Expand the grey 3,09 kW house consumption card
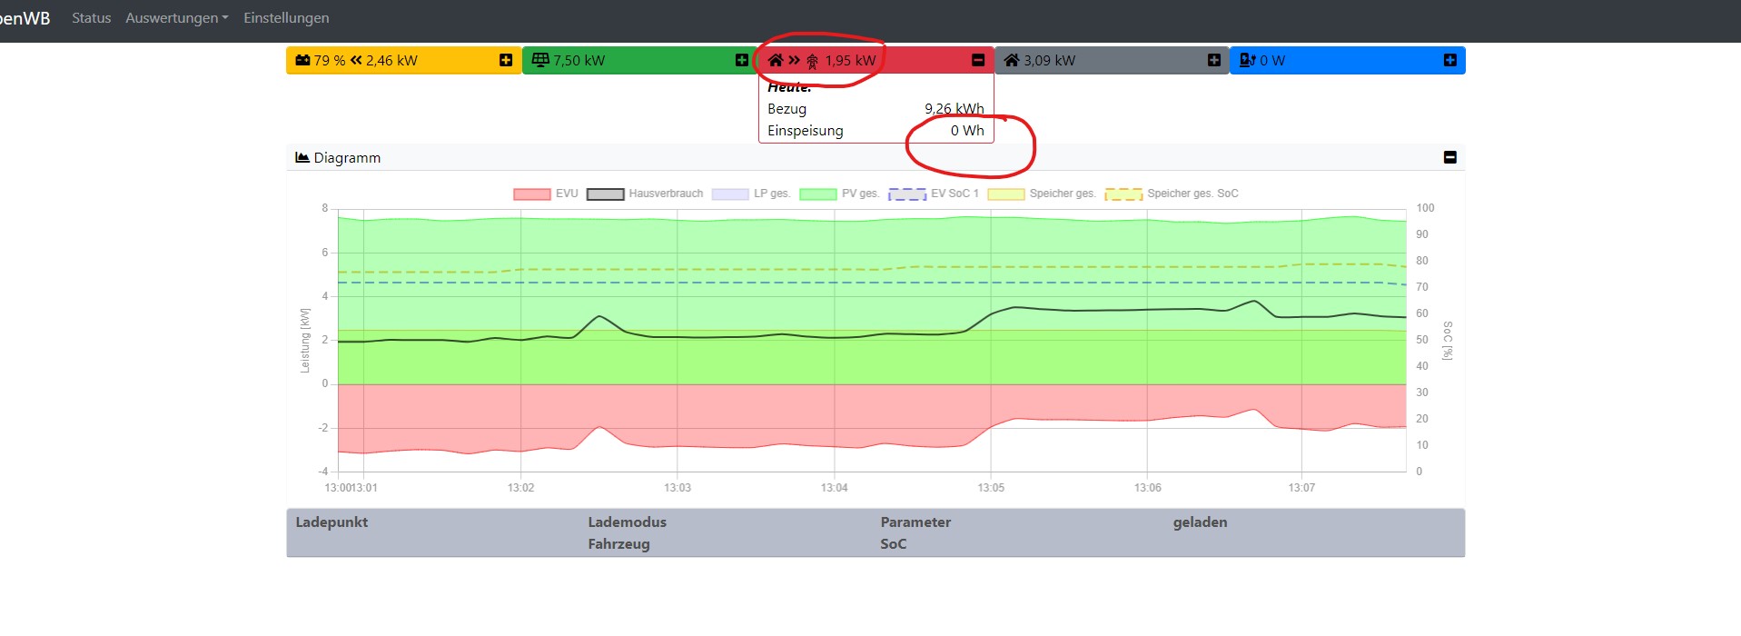 point(1214,60)
